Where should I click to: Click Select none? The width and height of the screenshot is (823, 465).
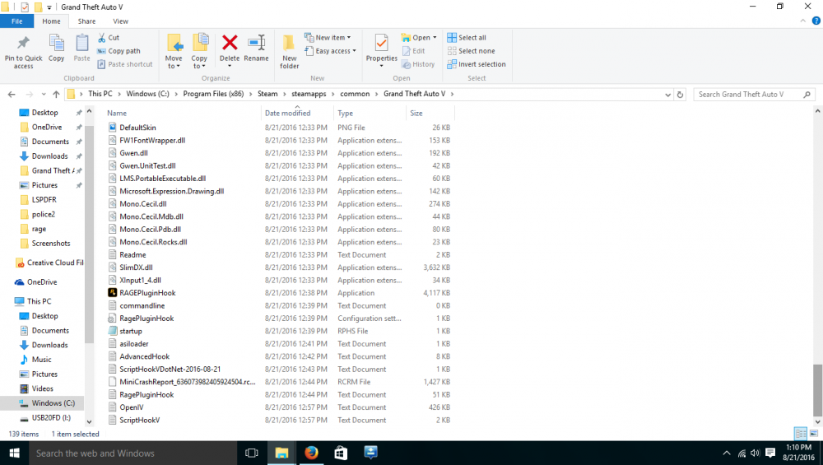coord(472,51)
